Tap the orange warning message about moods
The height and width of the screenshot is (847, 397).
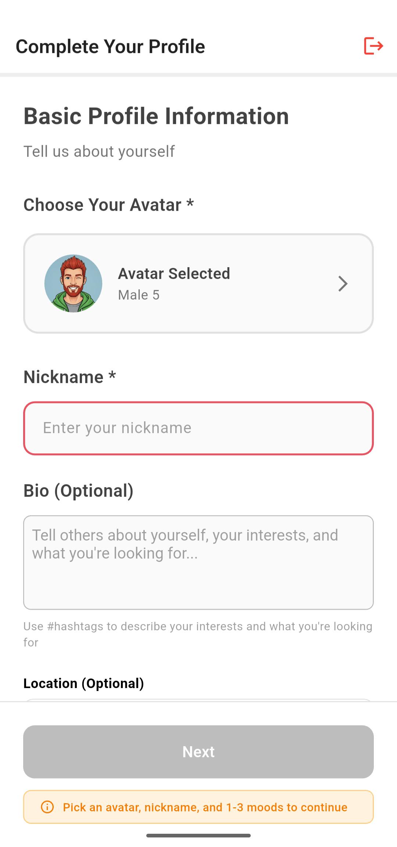205,807
